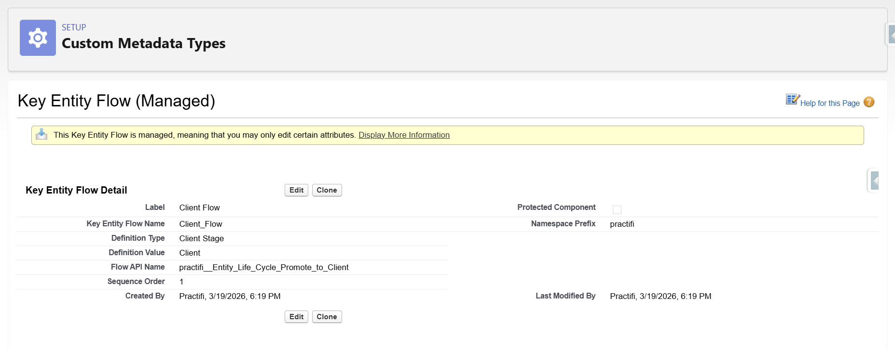895x350 pixels.
Task: Click the bottom Clone button
Action: tap(327, 317)
